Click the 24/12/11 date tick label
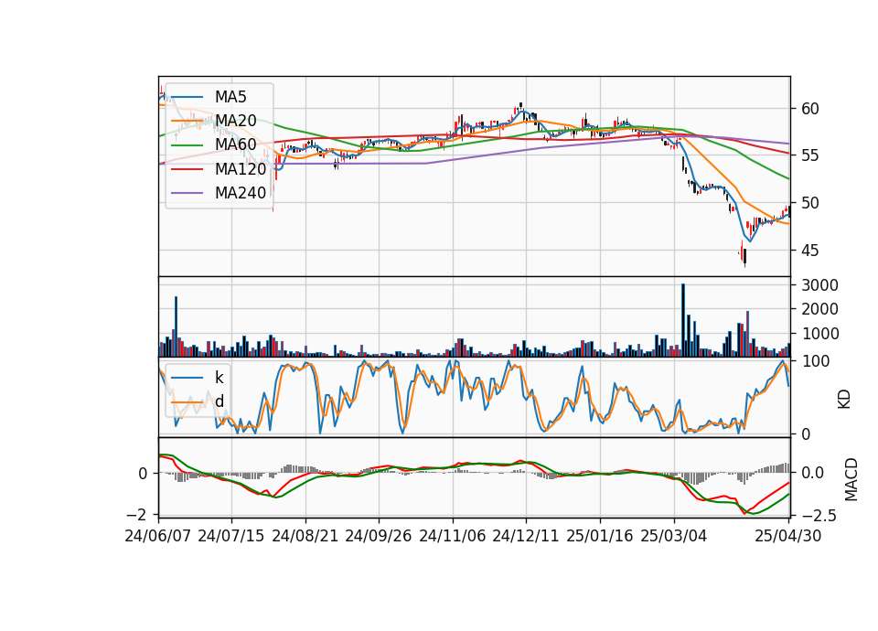878x631 pixels. (526, 536)
